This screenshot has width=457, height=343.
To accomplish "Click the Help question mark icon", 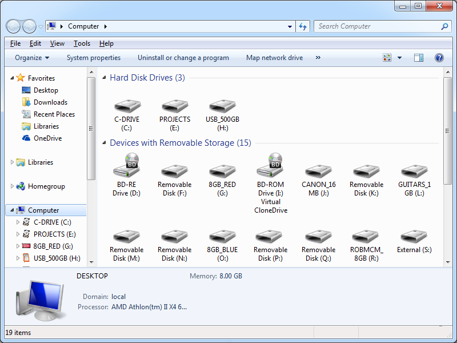I will pyautogui.click(x=439, y=58).
